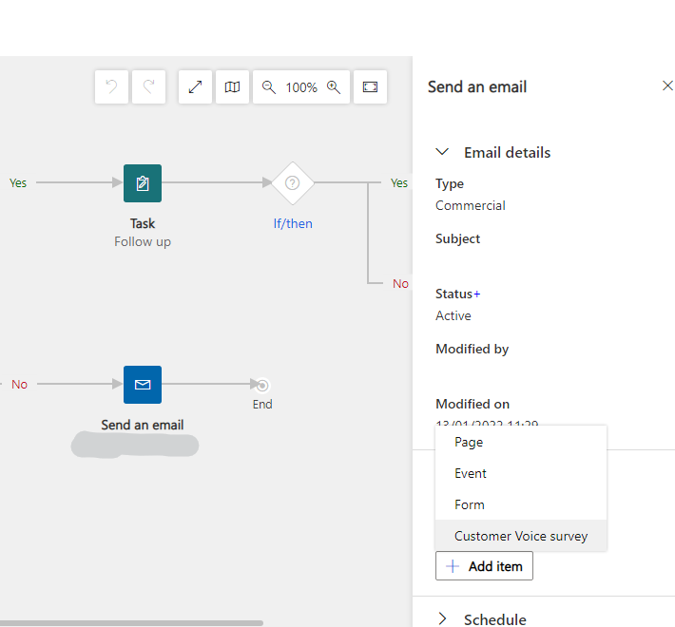Viewport: 675px width, 627px height.
Task: Click the undo arrow button
Action: pyautogui.click(x=111, y=86)
